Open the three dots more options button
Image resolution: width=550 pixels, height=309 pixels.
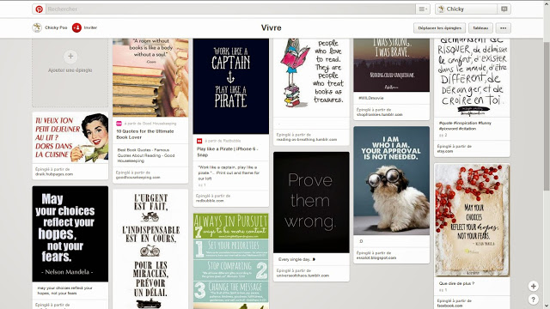(504, 28)
